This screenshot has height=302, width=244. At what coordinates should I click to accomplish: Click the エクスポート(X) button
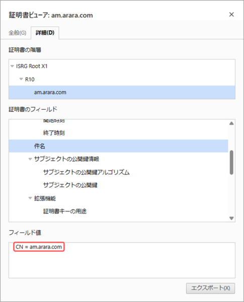[x=210, y=288]
